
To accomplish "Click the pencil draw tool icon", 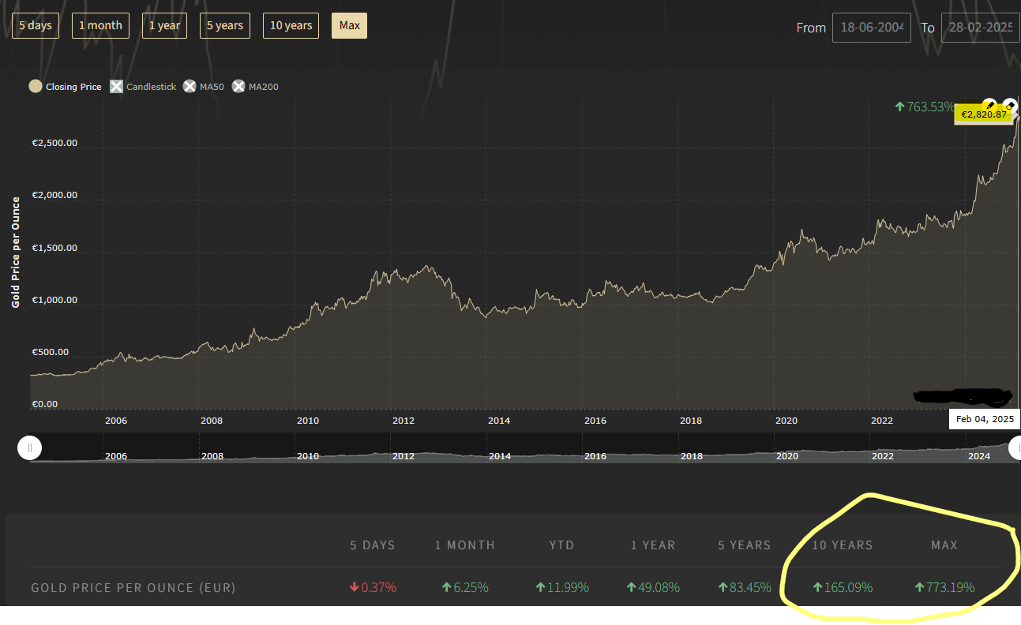I will click(x=989, y=106).
